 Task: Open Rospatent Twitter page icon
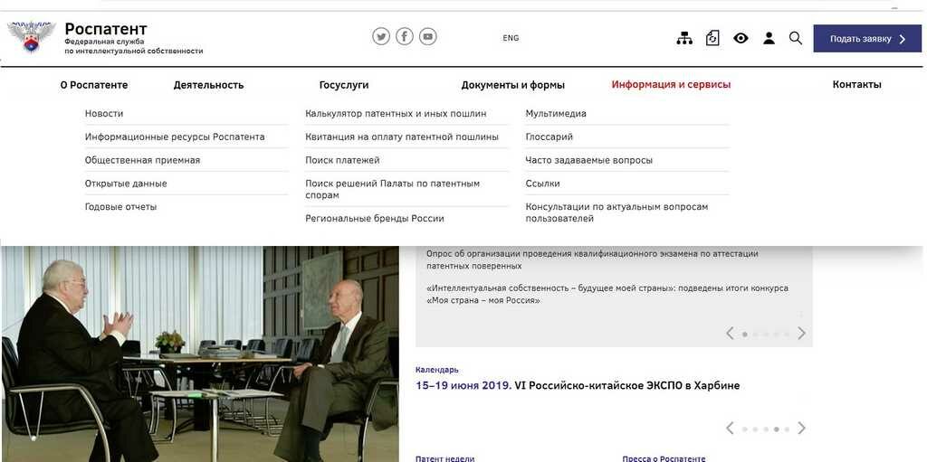pos(381,37)
